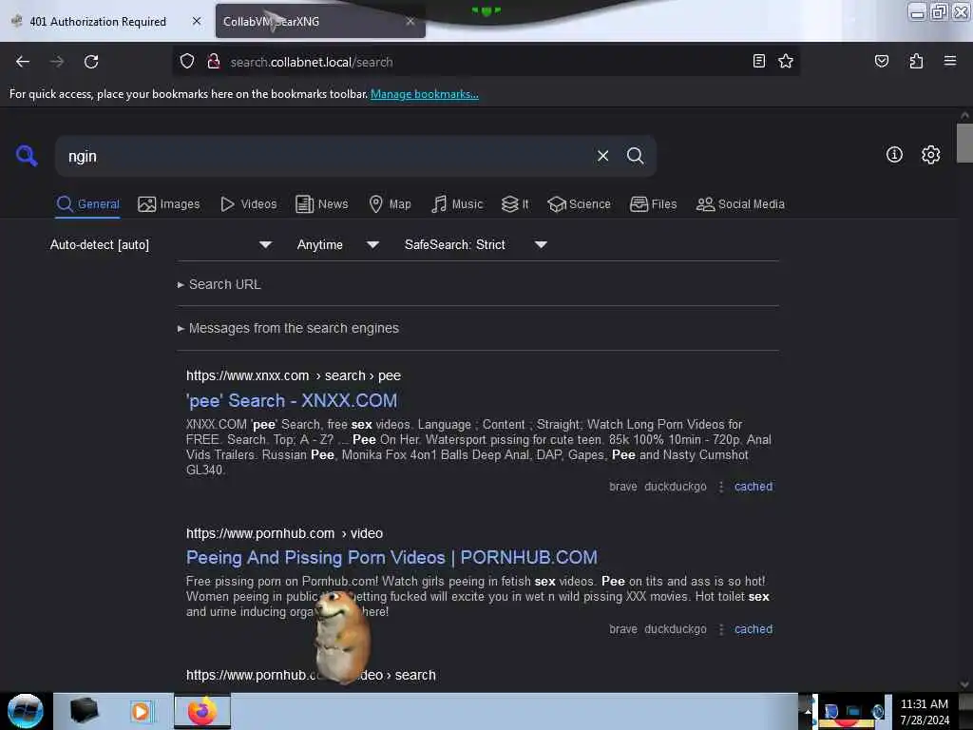Go back with the browser back arrow
Screen dimensions: 973x730
[23, 62]
